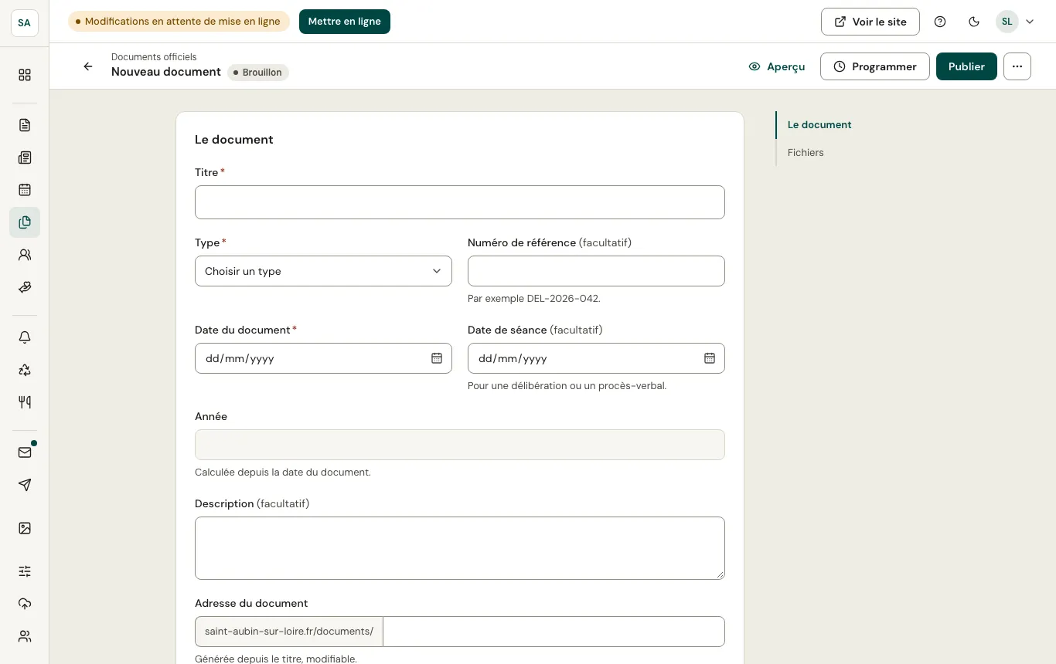Open the calendar picker for Date du document
The width and height of the screenshot is (1056, 664).
(437, 358)
